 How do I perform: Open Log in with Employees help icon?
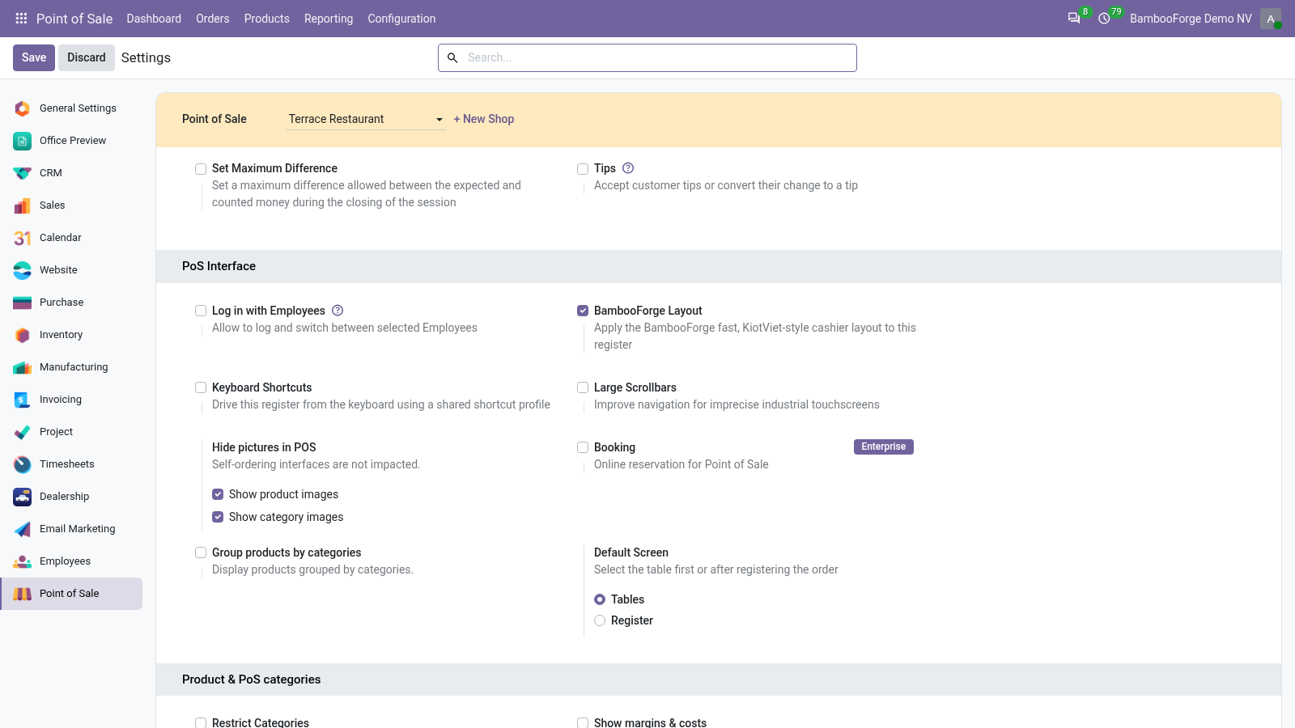pyautogui.click(x=338, y=311)
